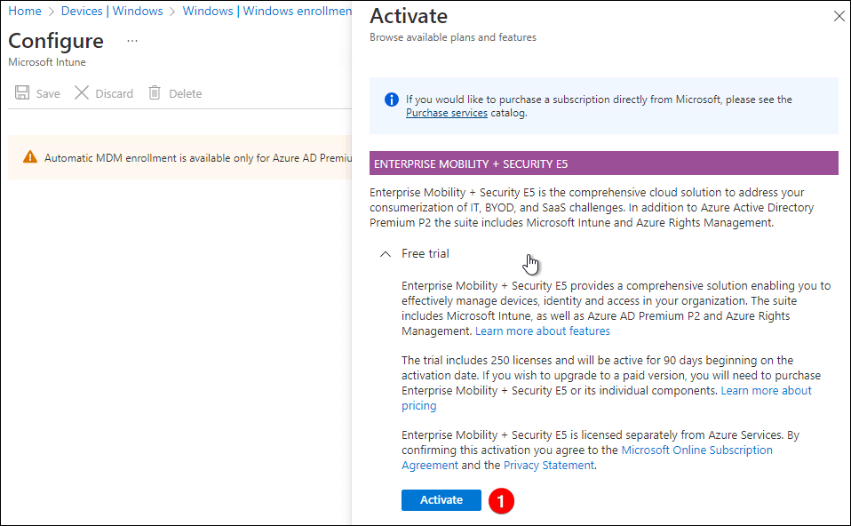Click the Delete label in toolbar
Viewport: 851px width, 526px height.
tap(185, 93)
